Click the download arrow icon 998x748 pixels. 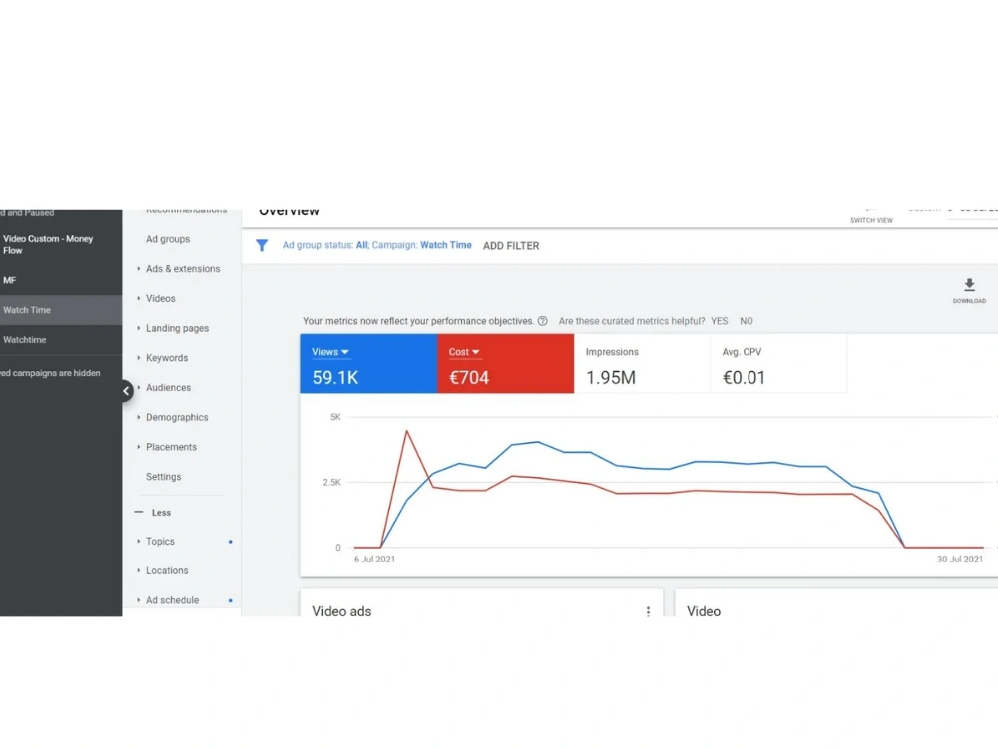(x=969, y=285)
